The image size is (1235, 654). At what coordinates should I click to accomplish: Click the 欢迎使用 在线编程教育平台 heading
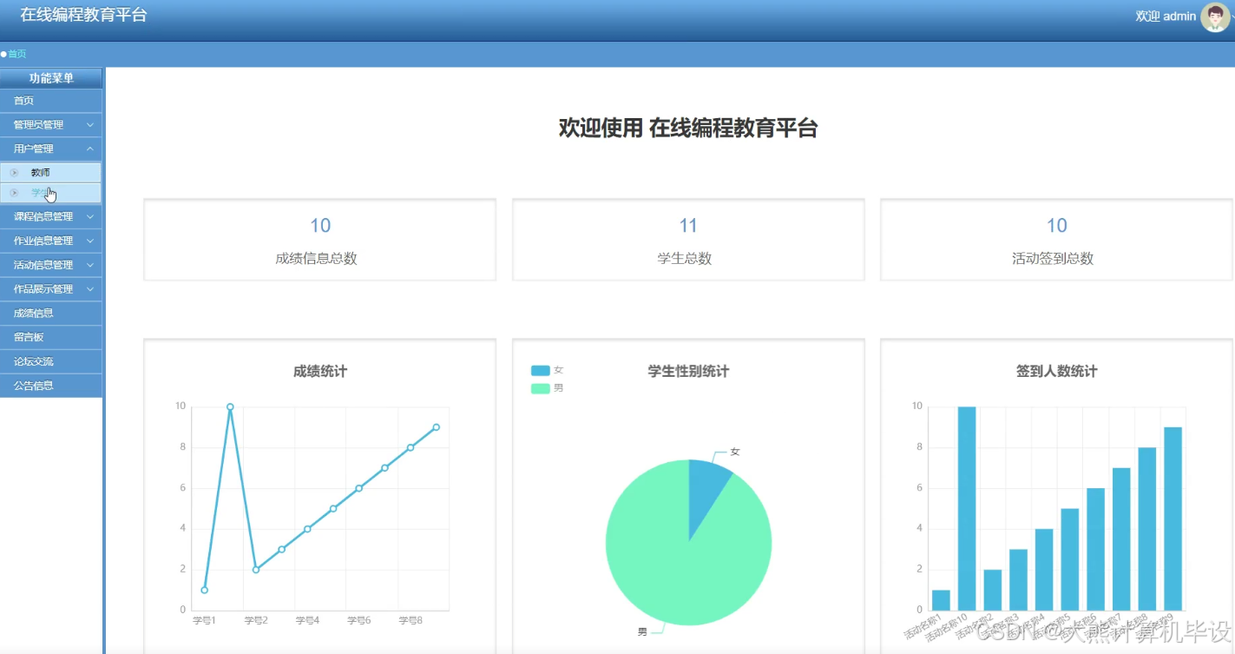click(688, 129)
